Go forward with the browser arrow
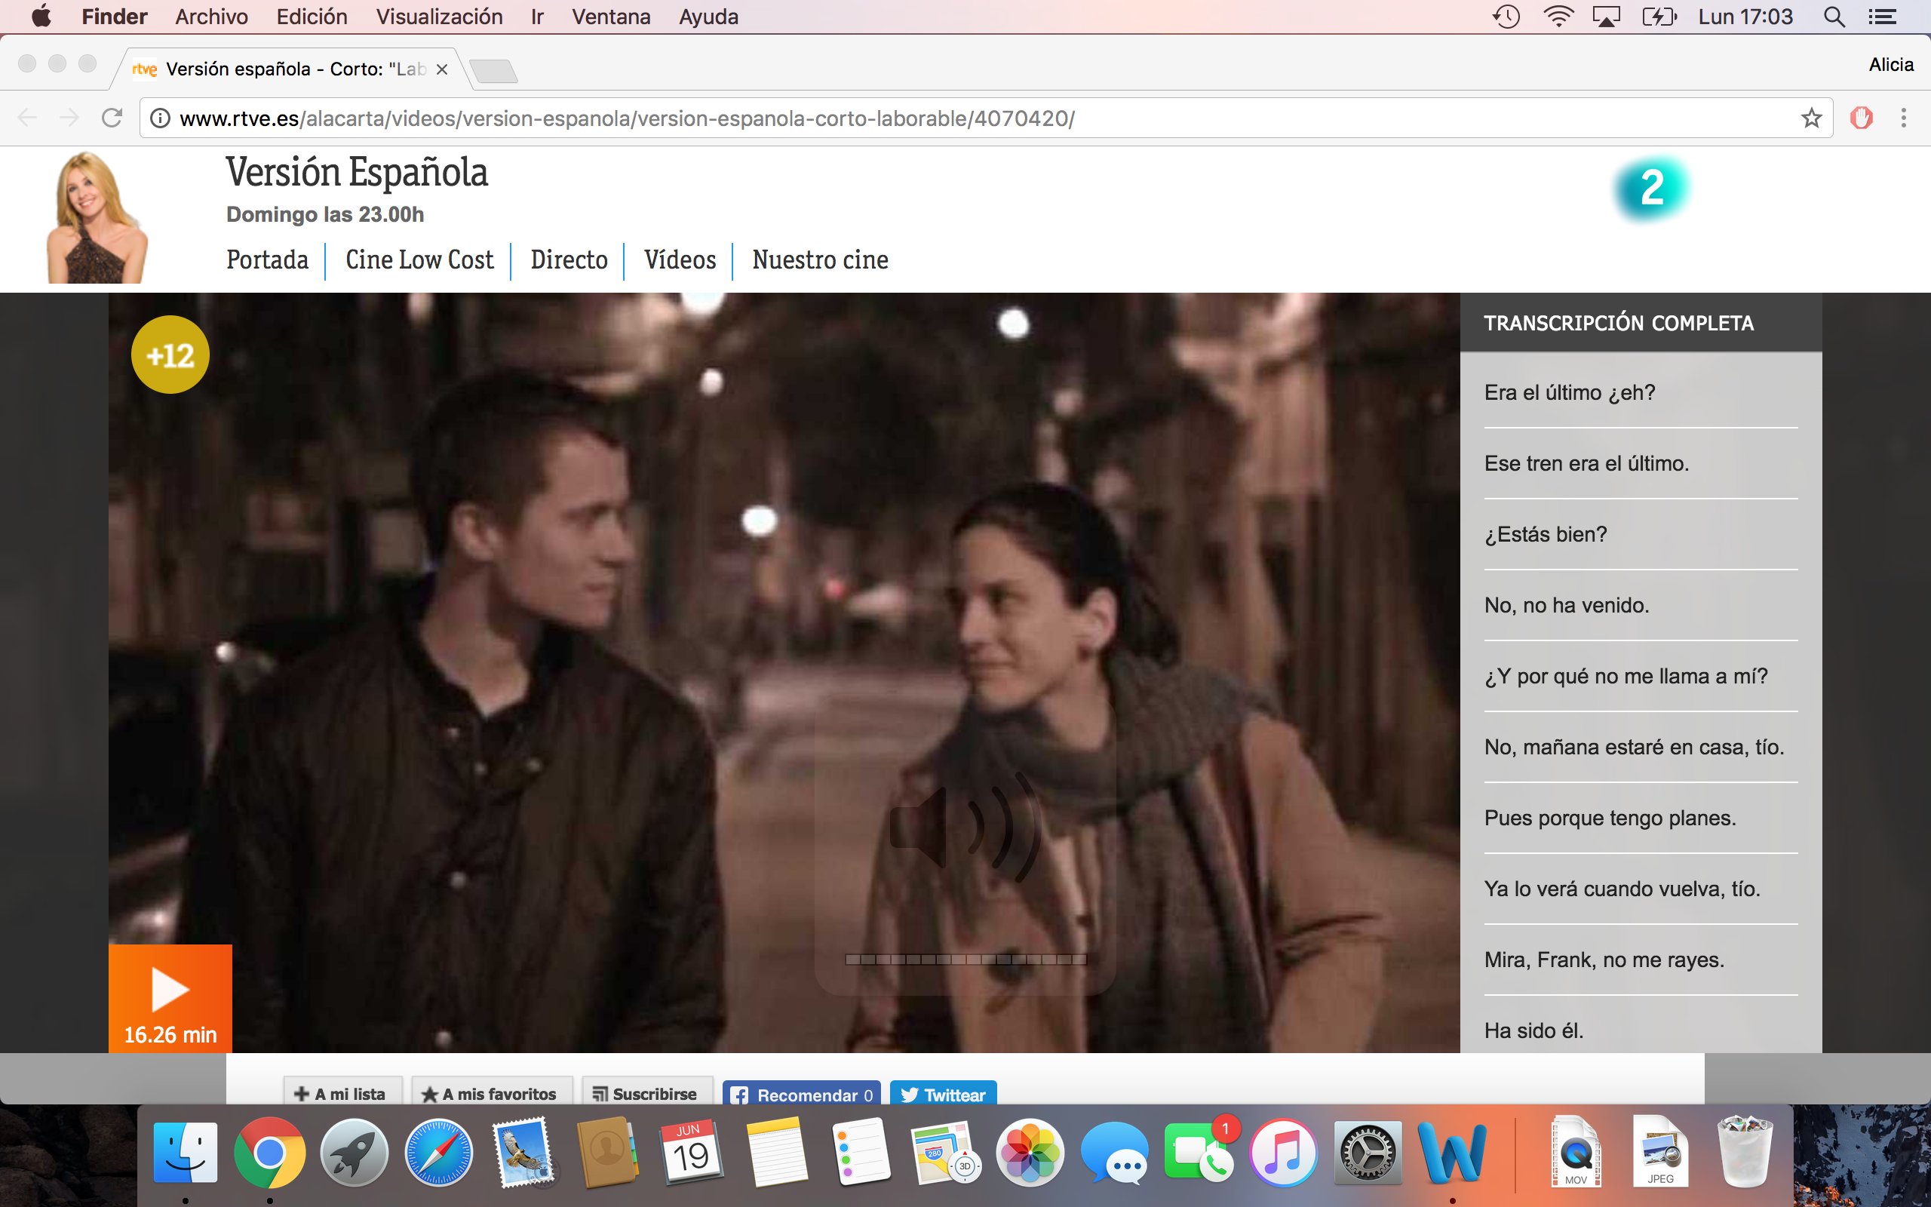1931x1207 pixels. (x=69, y=118)
